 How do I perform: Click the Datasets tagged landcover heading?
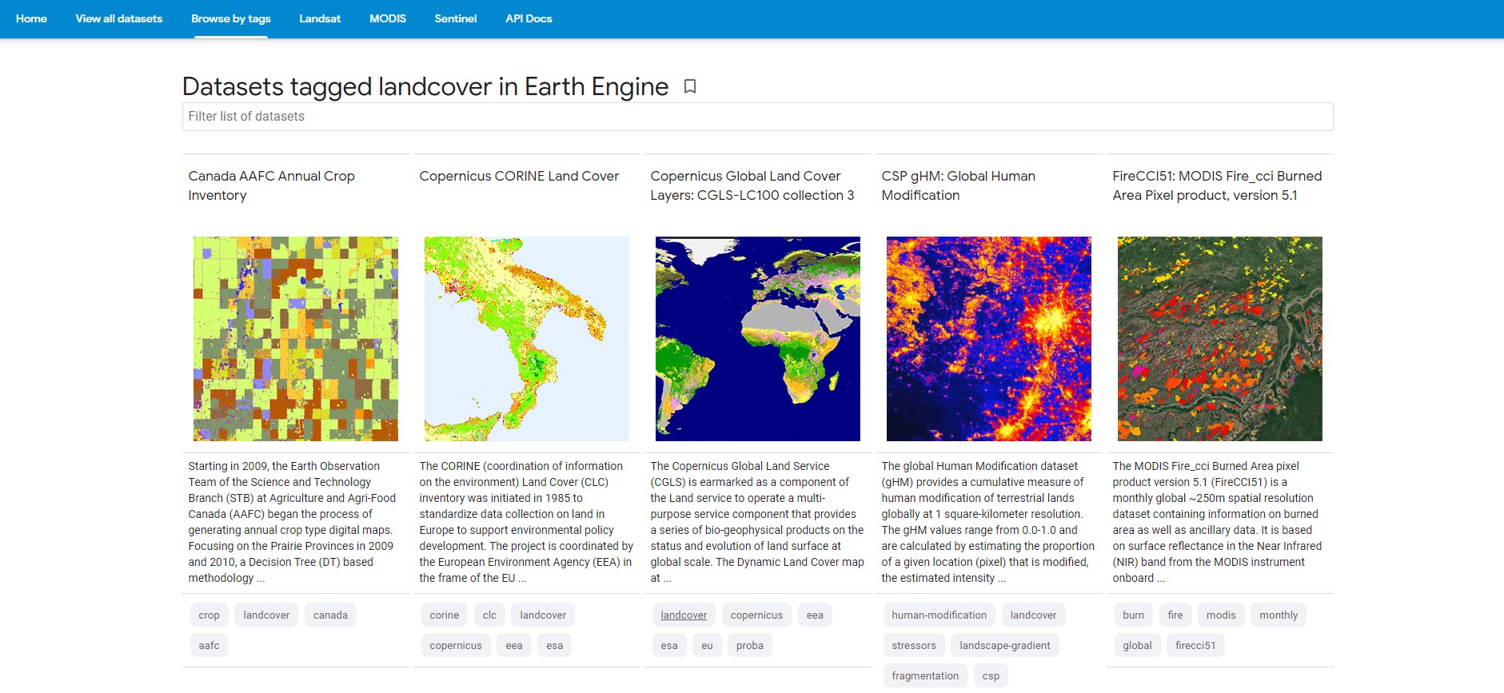[425, 86]
